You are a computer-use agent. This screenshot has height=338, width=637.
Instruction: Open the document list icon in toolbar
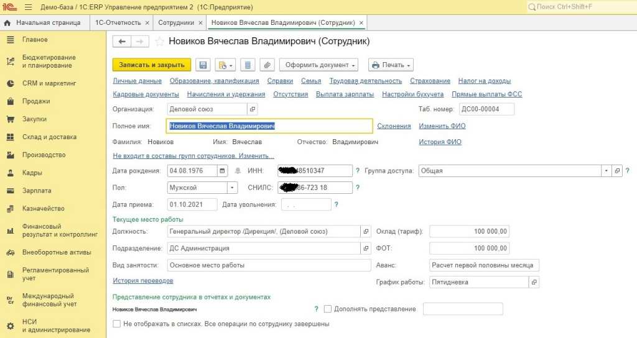click(248, 65)
